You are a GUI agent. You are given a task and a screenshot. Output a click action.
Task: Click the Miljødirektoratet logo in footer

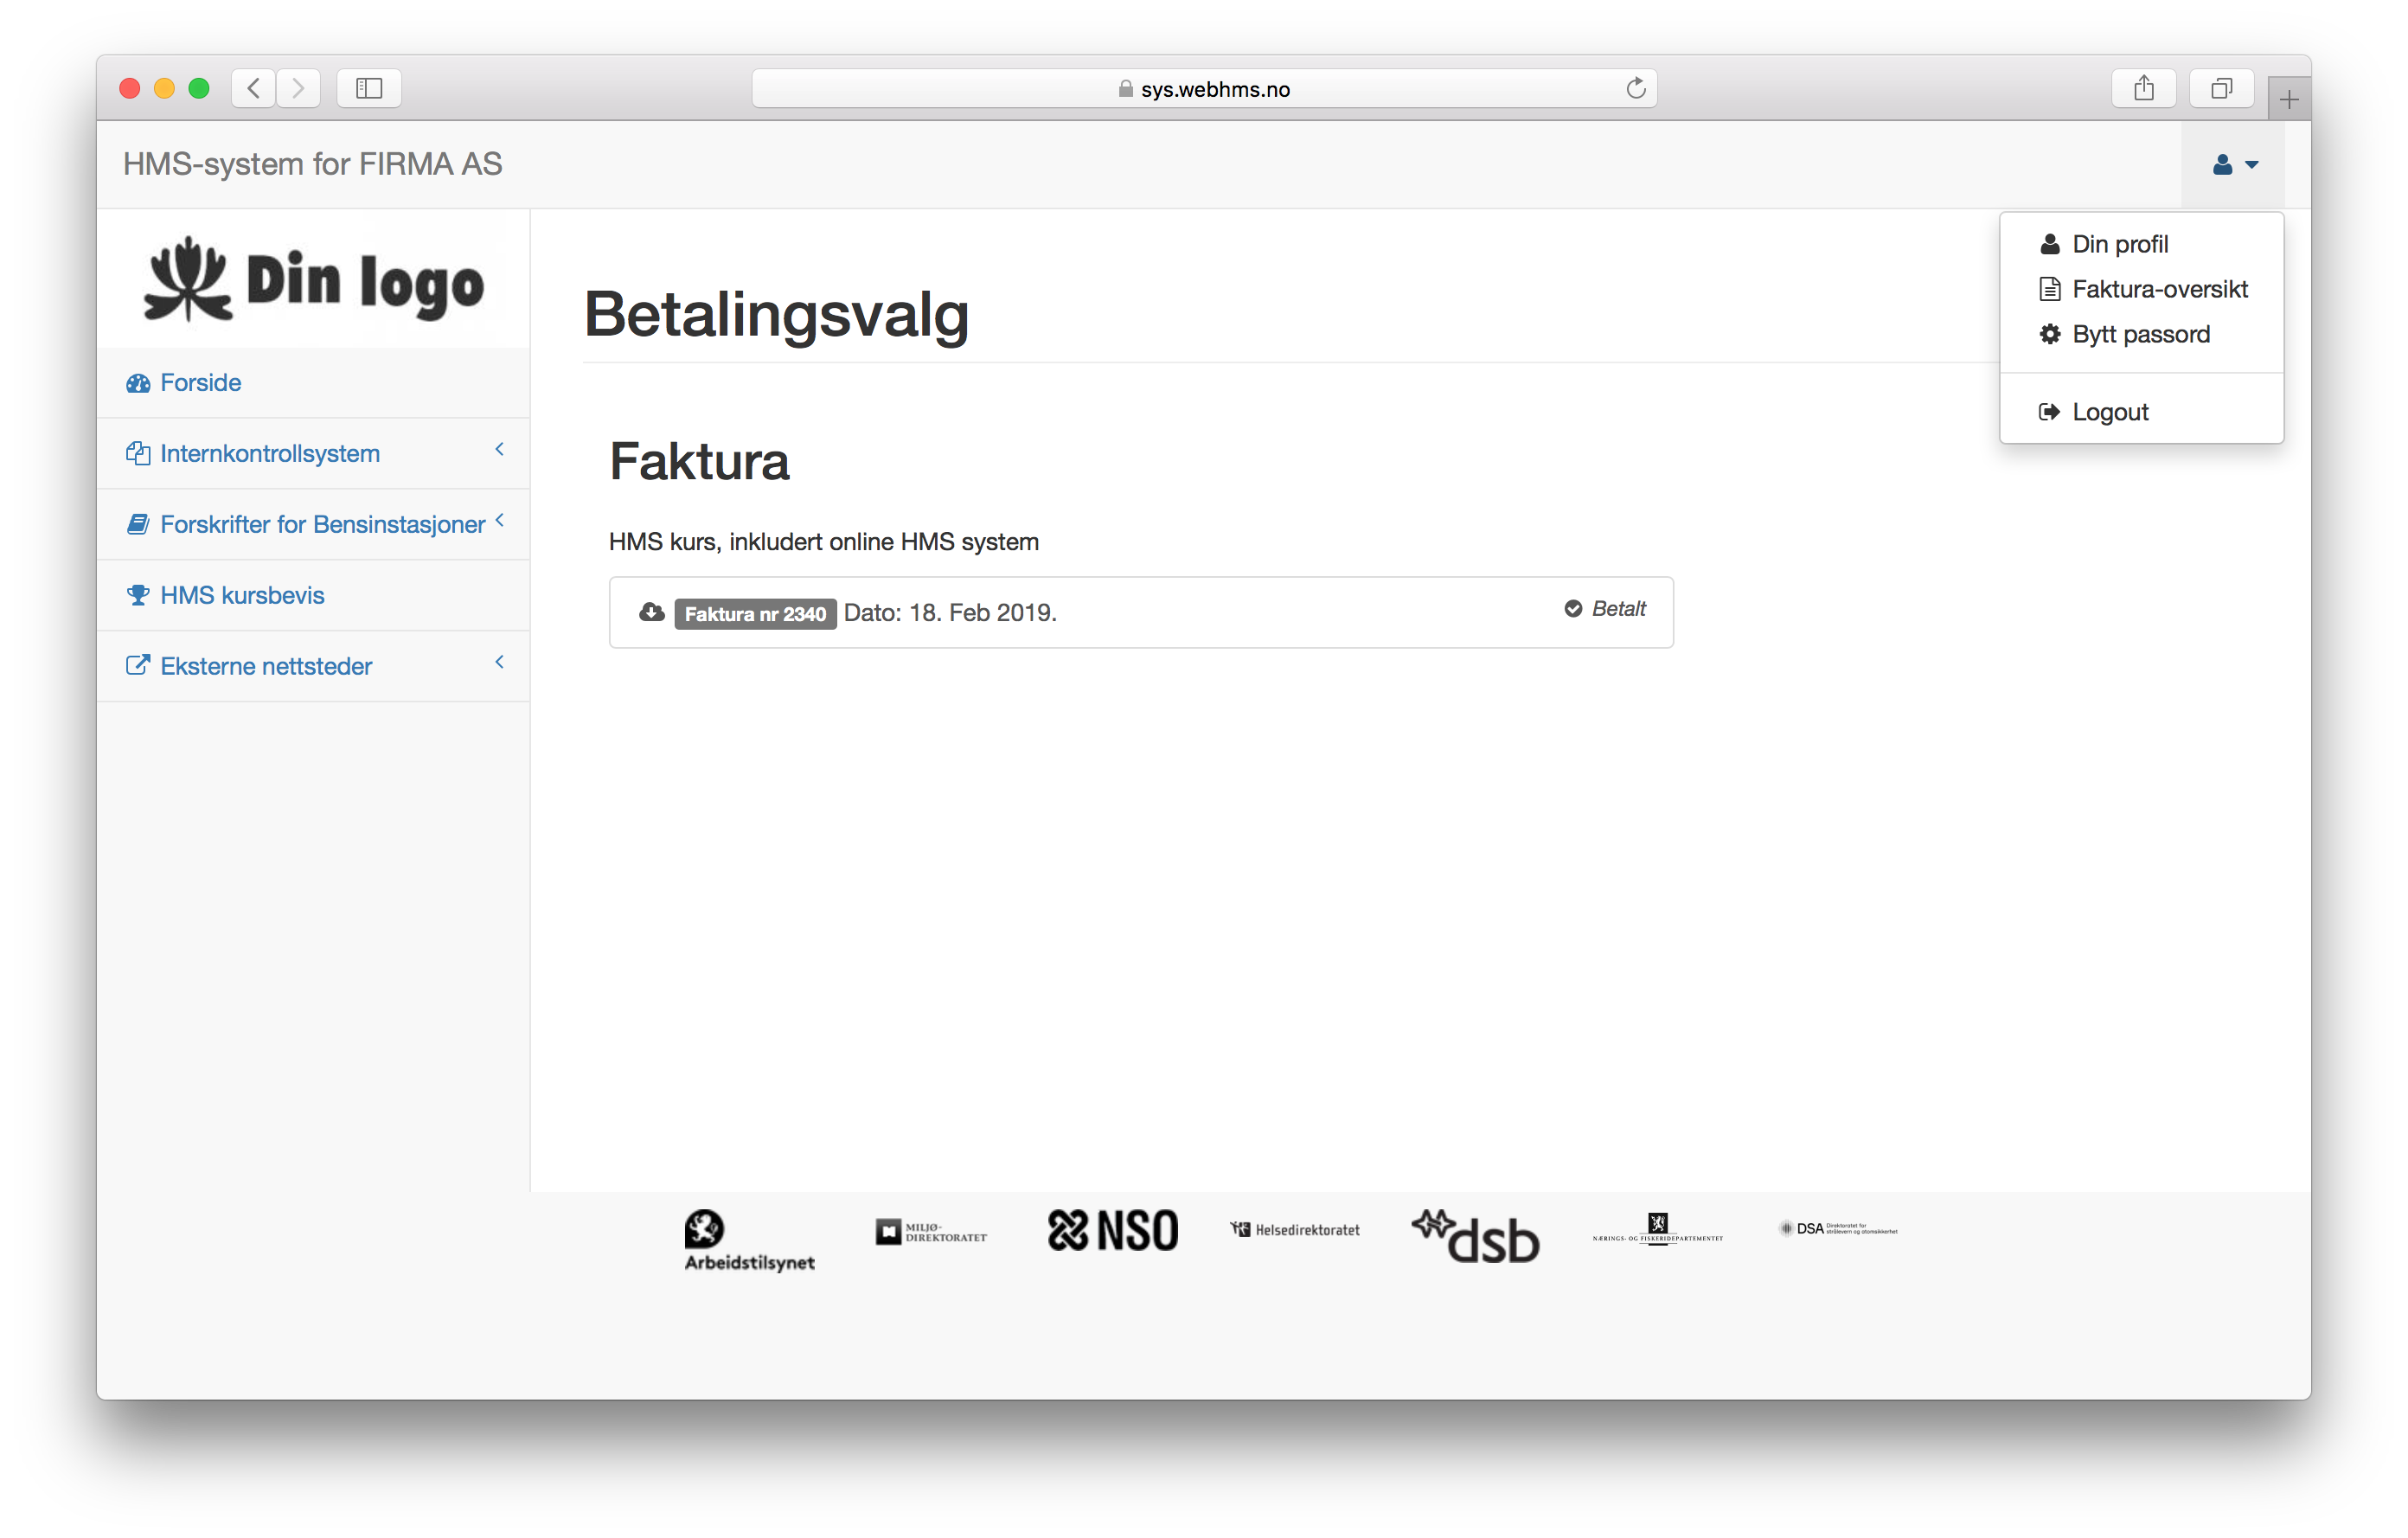(930, 1232)
